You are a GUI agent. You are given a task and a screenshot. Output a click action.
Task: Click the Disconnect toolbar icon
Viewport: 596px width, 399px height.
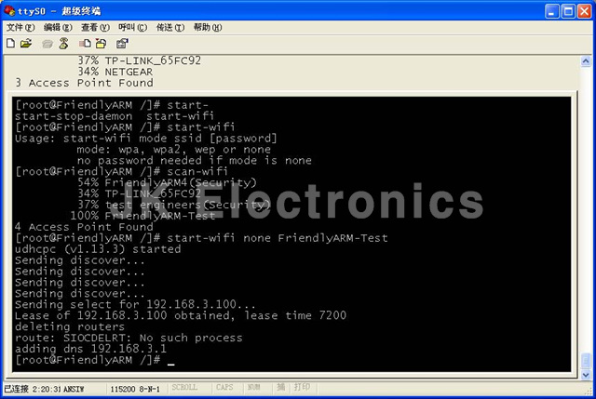click(63, 43)
